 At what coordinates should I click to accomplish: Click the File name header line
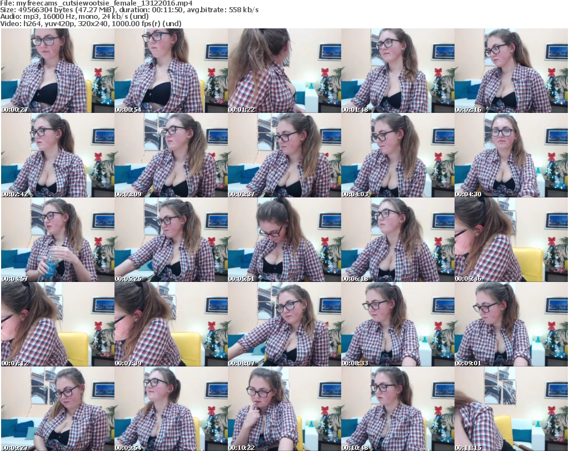pos(97,3)
